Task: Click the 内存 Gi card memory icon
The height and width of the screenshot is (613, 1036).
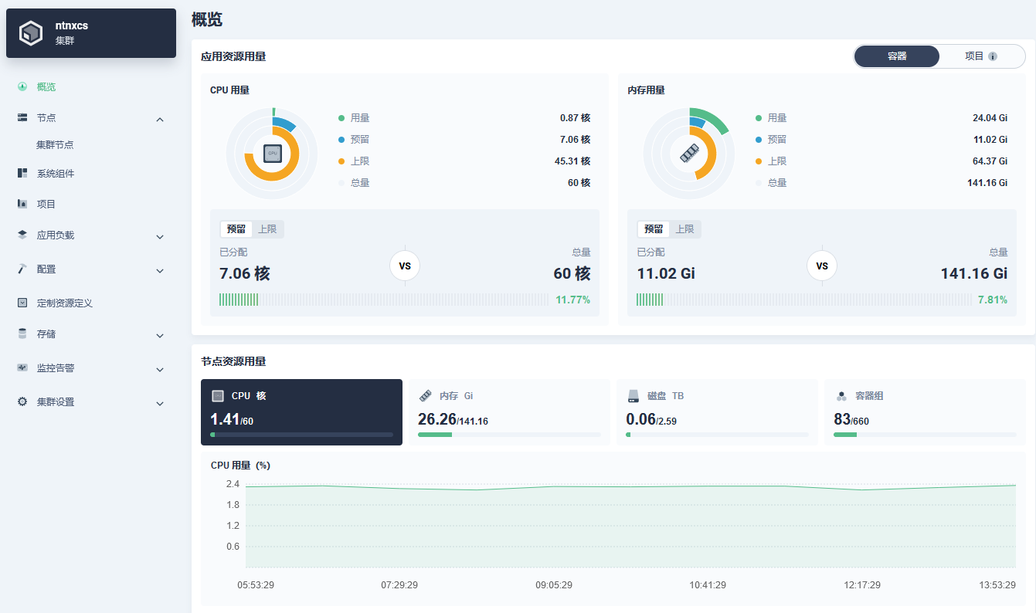Action: click(x=425, y=395)
